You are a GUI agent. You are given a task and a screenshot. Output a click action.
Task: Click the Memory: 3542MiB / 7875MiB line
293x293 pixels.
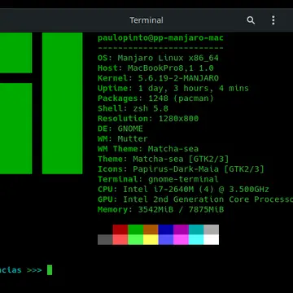[160, 209]
